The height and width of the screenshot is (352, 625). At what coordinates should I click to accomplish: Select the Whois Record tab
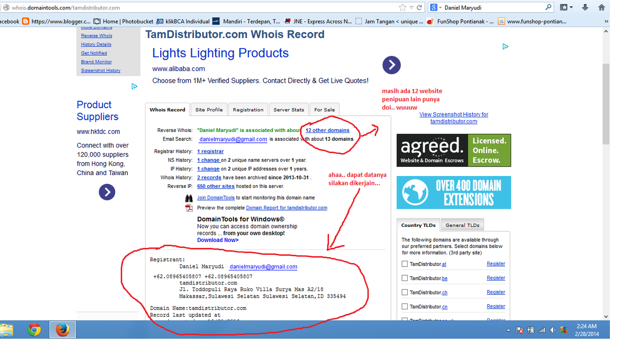coord(167,110)
